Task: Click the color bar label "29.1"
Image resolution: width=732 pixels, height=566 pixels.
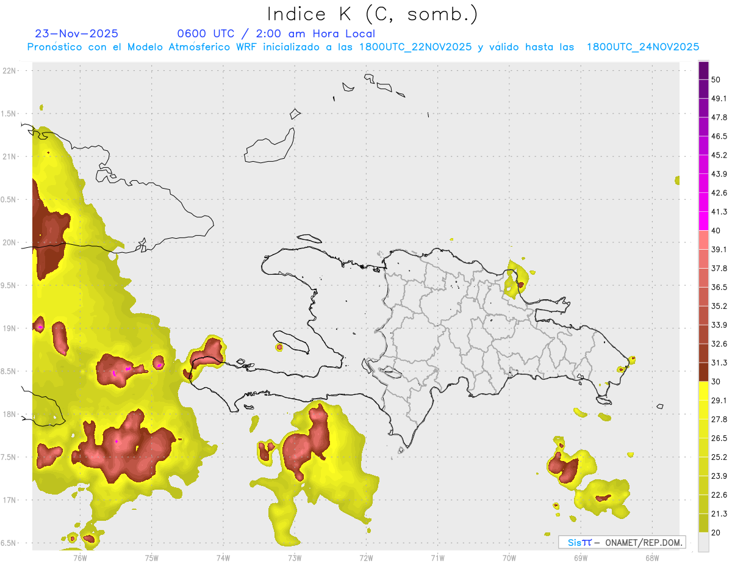Action: tap(720, 400)
